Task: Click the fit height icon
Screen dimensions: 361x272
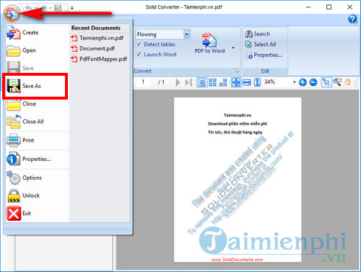Action: coord(257,82)
